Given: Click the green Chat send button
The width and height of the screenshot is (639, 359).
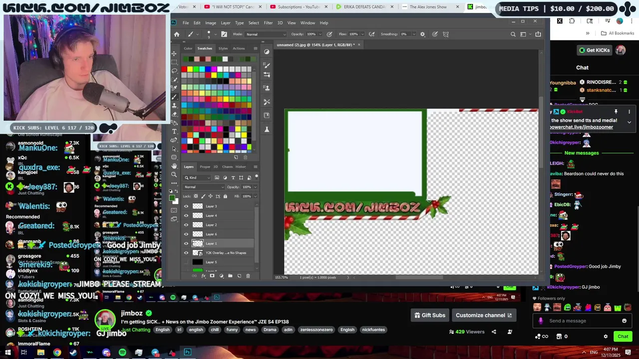Looking at the screenshot, I should (x=623, y=337).
